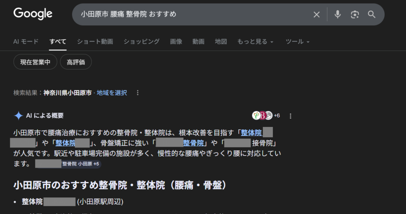Open AI overview three-dot options menu
Screen dimensions: 406x214
[290, 116]
